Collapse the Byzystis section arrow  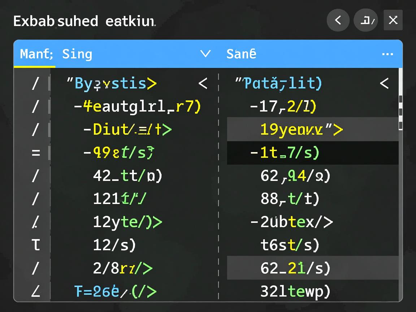click(203, 84)
